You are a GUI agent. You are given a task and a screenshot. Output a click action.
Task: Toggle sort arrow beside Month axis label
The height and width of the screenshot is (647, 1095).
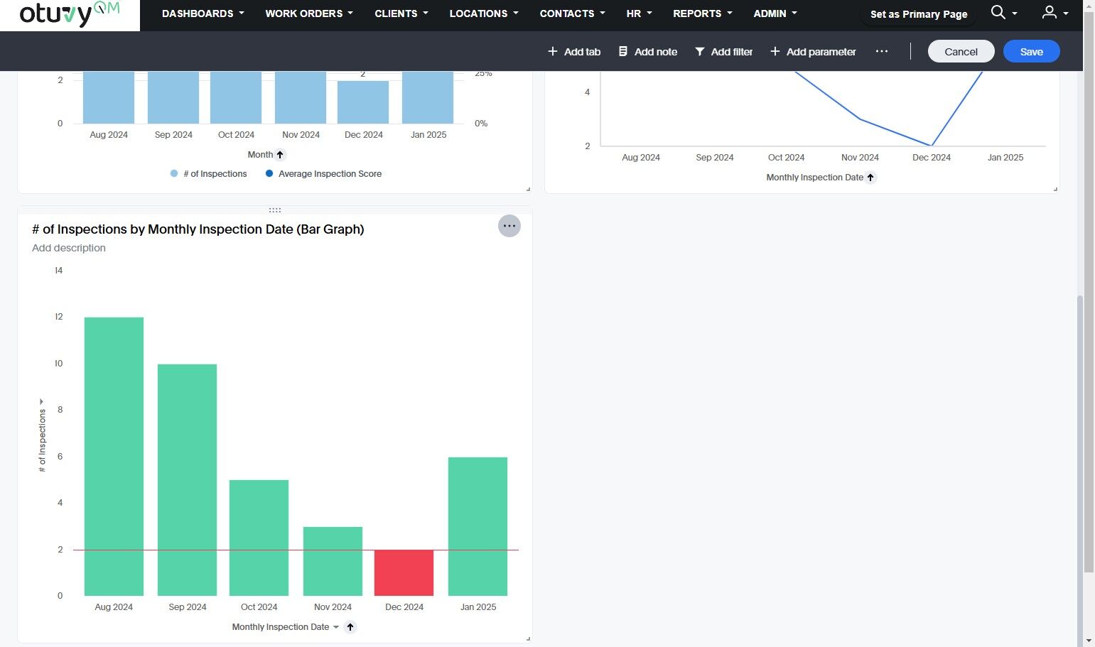click(x=280, y=155)
